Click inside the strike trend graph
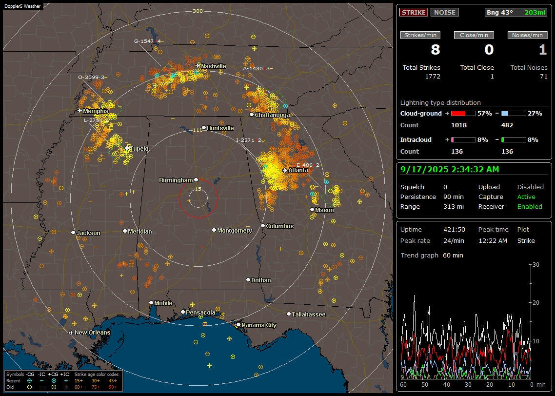This screenshot has width=555, height=396. [x=467, y=321]
